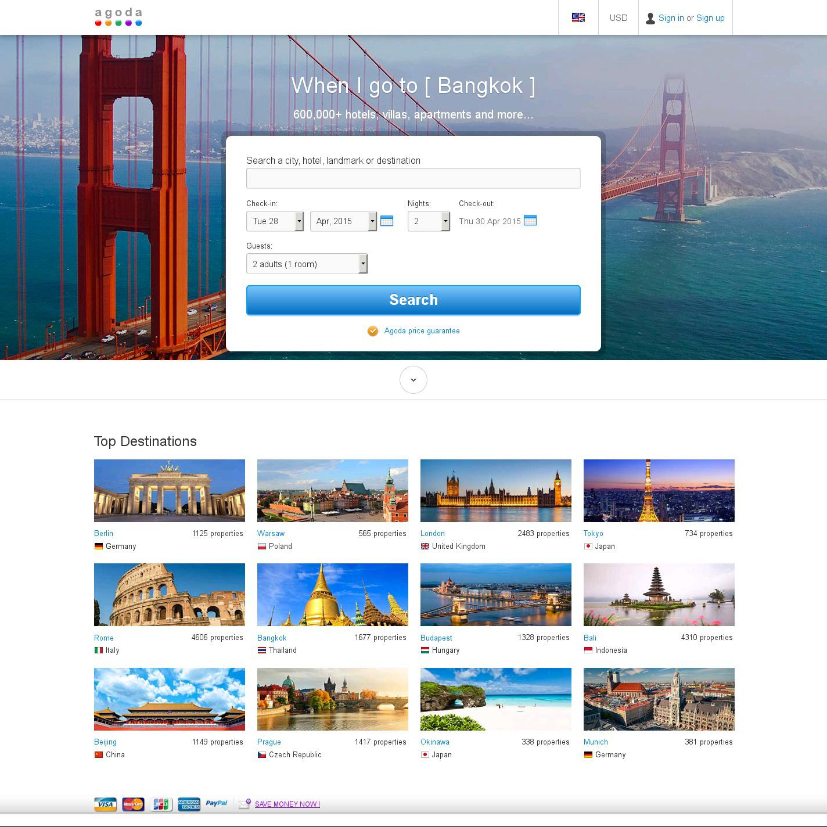The height and width of the screenshot is (827, 827).
Task: Open the language flag selector
Action: coord(578,17)
